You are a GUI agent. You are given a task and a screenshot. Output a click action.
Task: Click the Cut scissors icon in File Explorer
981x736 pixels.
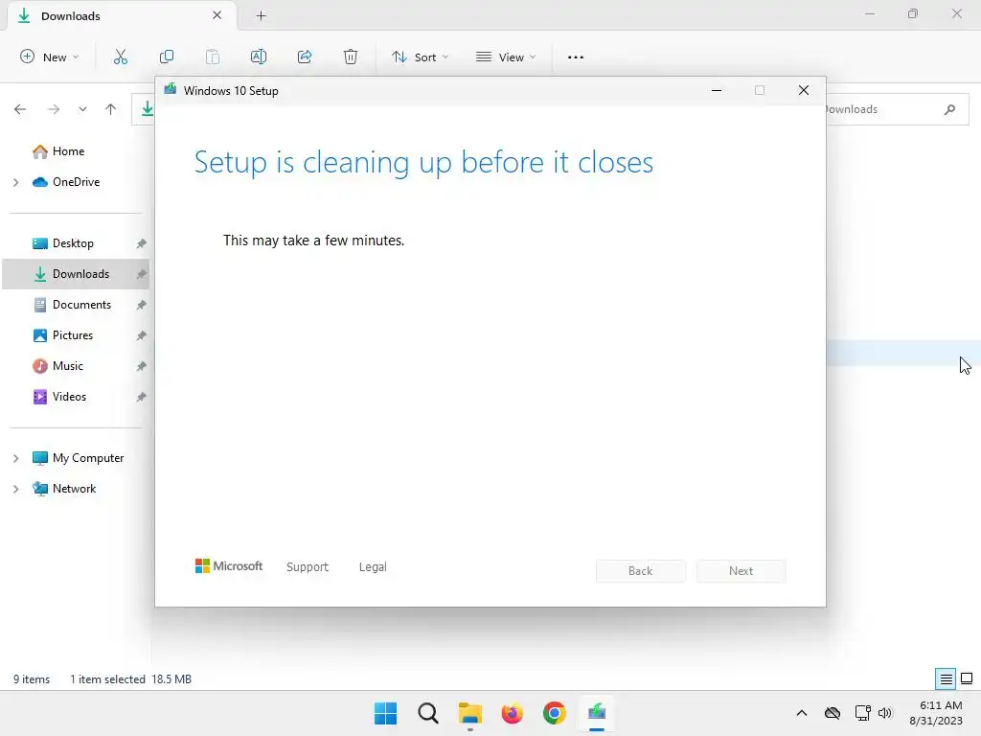pyautogui.click(x=120, y=57)
